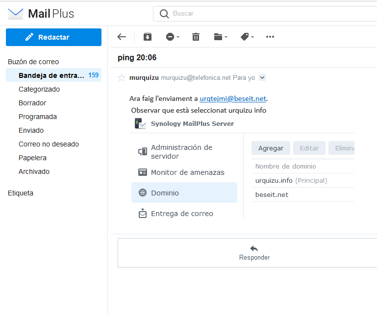Delete the email using the trash icon
Viewport: 377px width, 315px height.
pyautogui.click(x=196, y=37)
